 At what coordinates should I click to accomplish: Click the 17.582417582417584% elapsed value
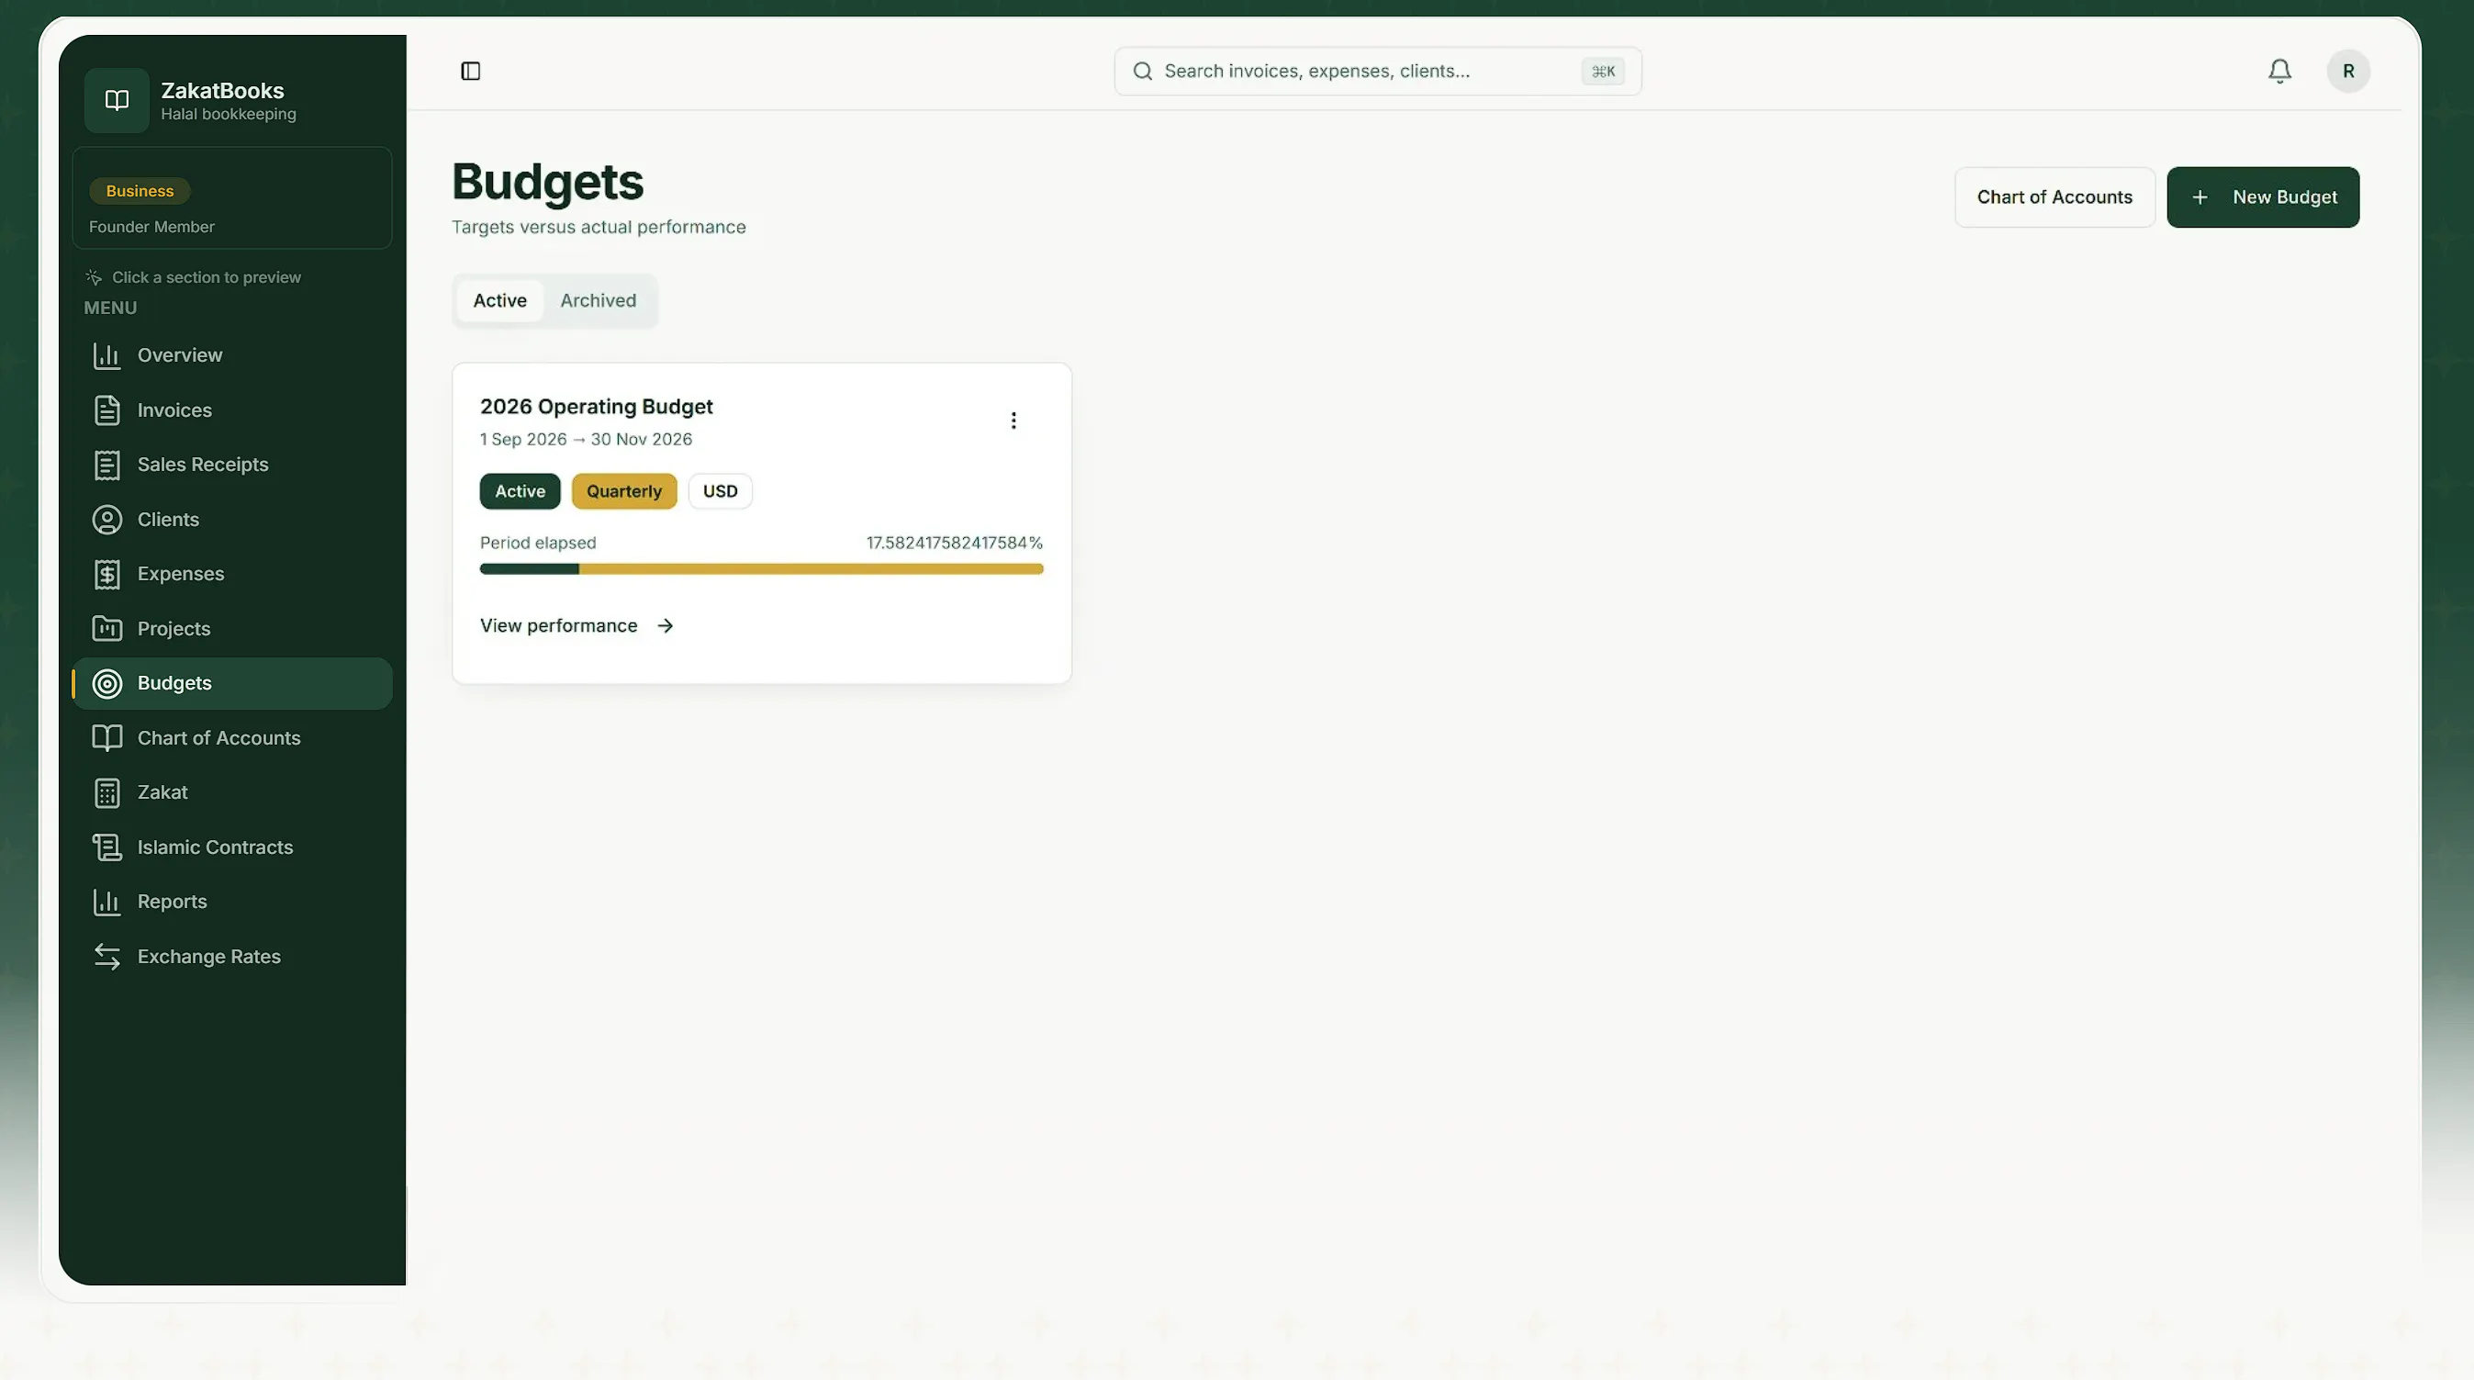coord(954,543)
